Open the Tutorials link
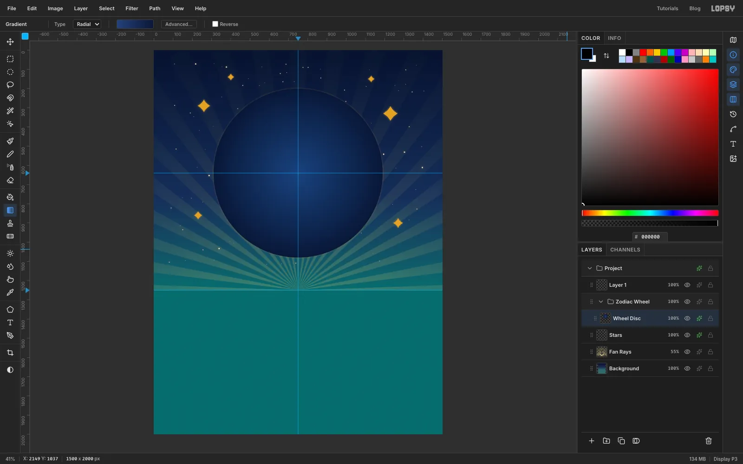The height and width of the screenshot is (464, 743). click(667, 8)
